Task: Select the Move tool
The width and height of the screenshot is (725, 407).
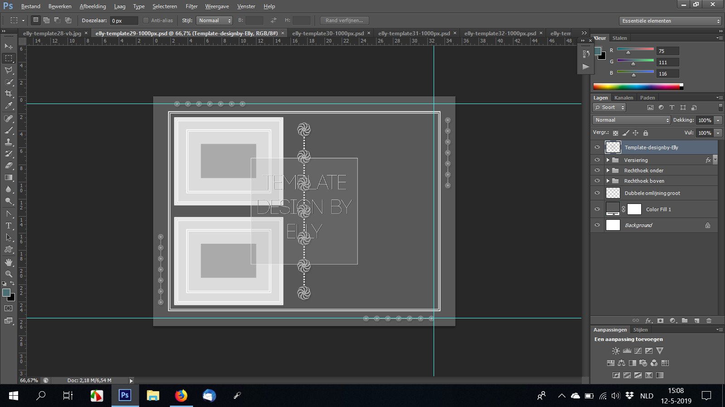Action: click(9, 46)
